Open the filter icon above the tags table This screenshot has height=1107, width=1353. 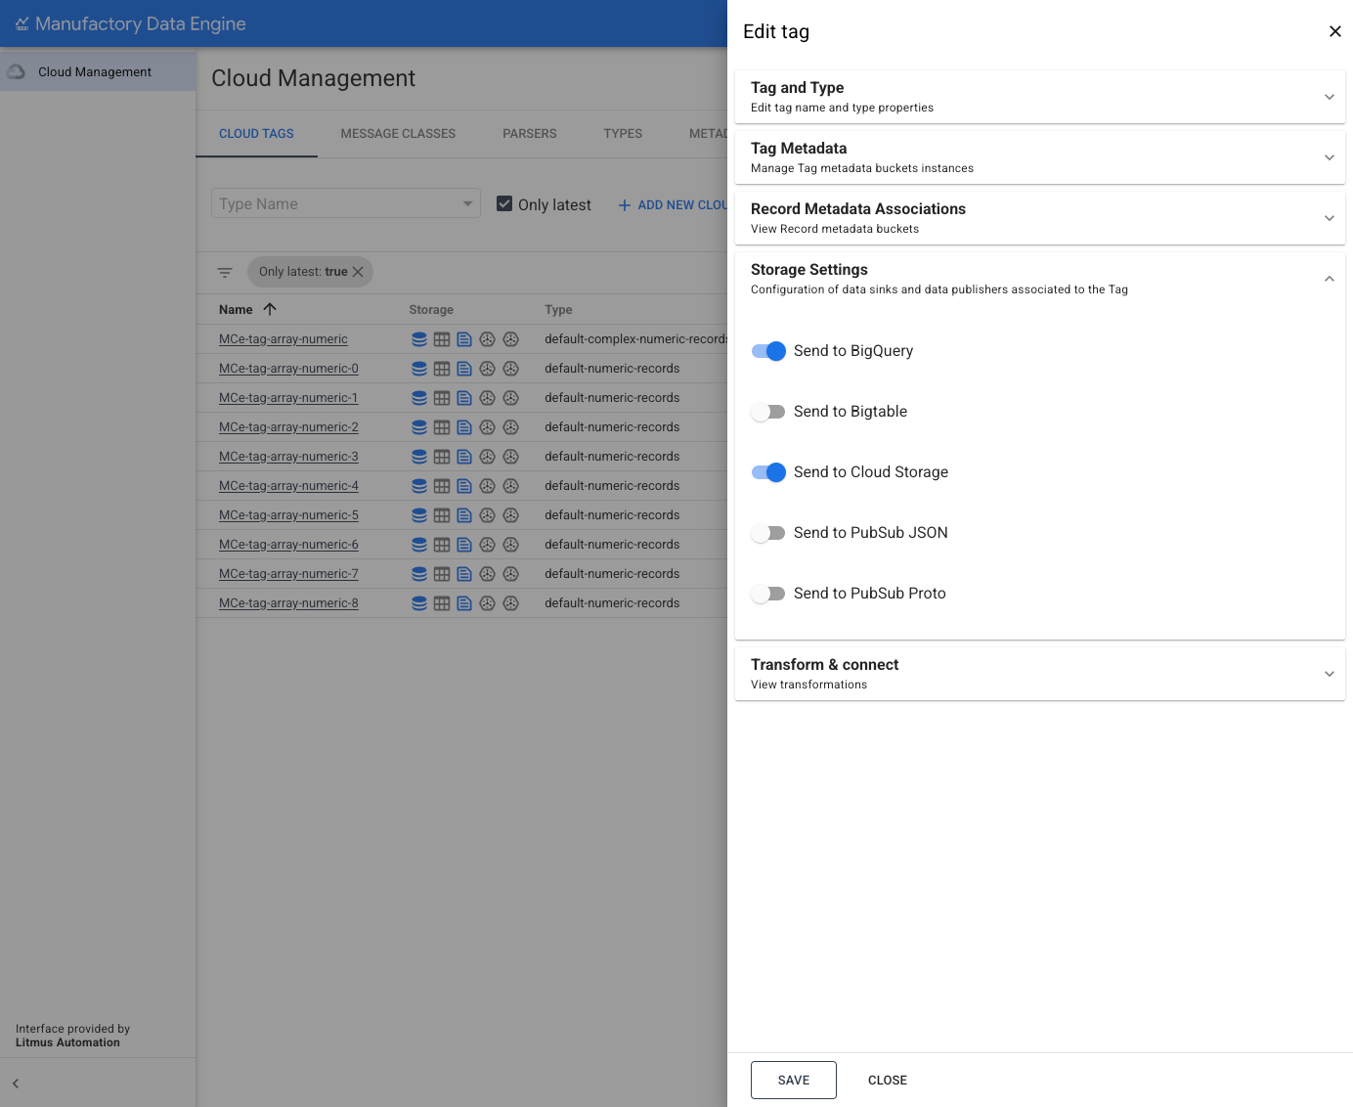tap(225, 273)
